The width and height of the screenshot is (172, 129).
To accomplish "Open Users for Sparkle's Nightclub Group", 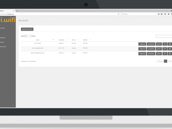I will 159,54.
